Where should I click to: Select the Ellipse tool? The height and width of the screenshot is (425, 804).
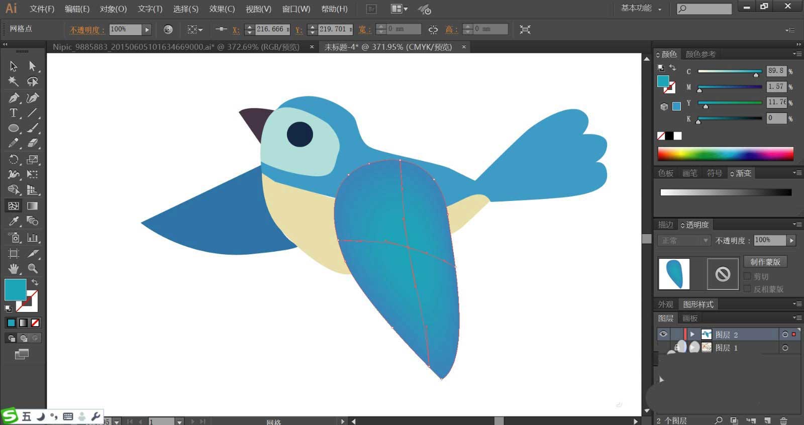14,128
